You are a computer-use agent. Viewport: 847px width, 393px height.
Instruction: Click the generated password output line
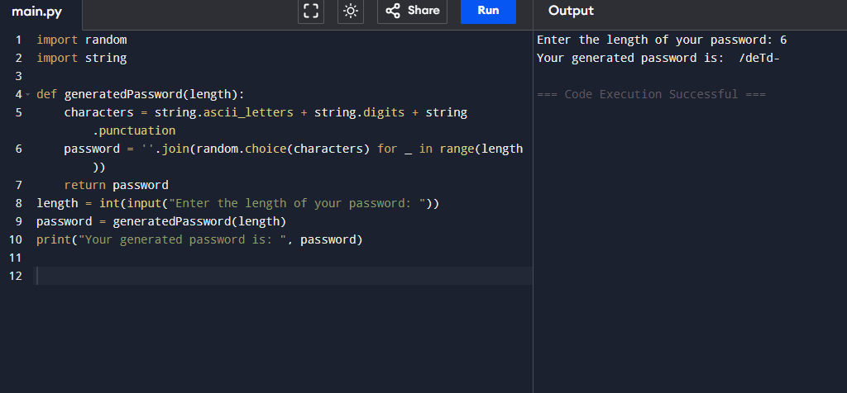click(658, 59)
